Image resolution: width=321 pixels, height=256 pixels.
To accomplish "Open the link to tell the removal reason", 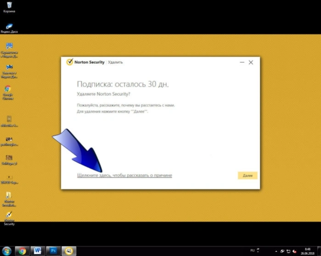I will pyautogui.click(x=124, y=175).
